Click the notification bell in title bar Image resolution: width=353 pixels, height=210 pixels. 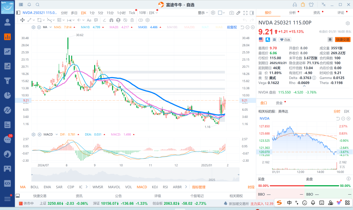pos(29,5)
